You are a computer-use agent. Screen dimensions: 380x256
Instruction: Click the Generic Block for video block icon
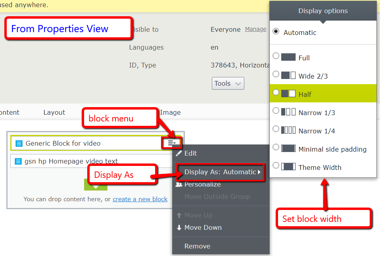19,143
